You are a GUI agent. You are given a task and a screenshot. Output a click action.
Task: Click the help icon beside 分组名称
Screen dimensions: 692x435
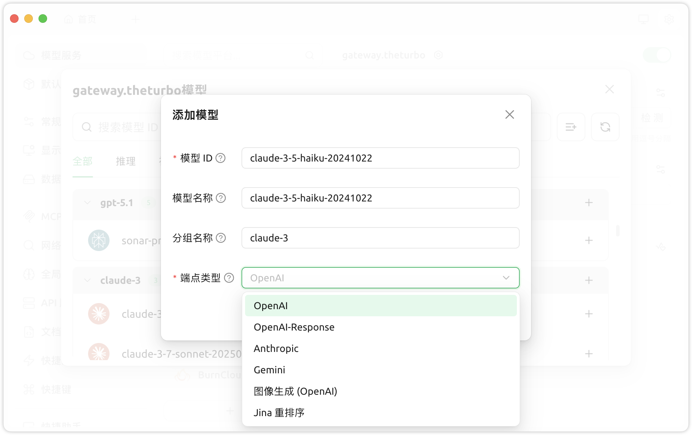(x=221, y=238)
